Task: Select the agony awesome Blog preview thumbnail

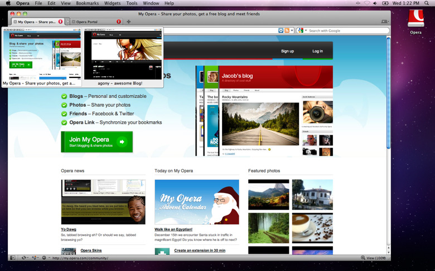Action: coord(123,56)
